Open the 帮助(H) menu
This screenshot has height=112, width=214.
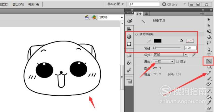click(x=34, y=4)
